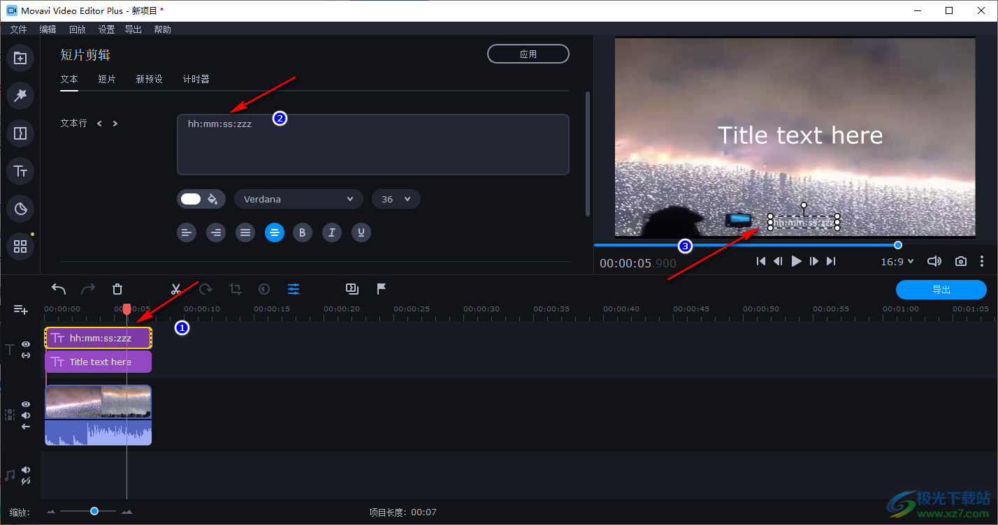Hide the video track eye icon
Image resolution: width=998 pixels, height=525 pixels.
(x=26, y=404)
